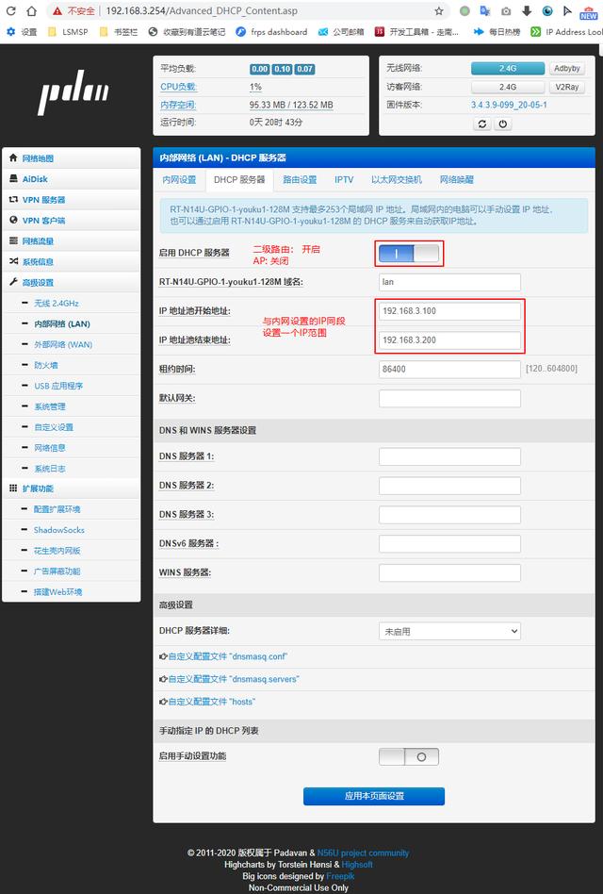Open the CPU负载 link
The width and height of the screenshot is (603, 894).
click(178, 87)
